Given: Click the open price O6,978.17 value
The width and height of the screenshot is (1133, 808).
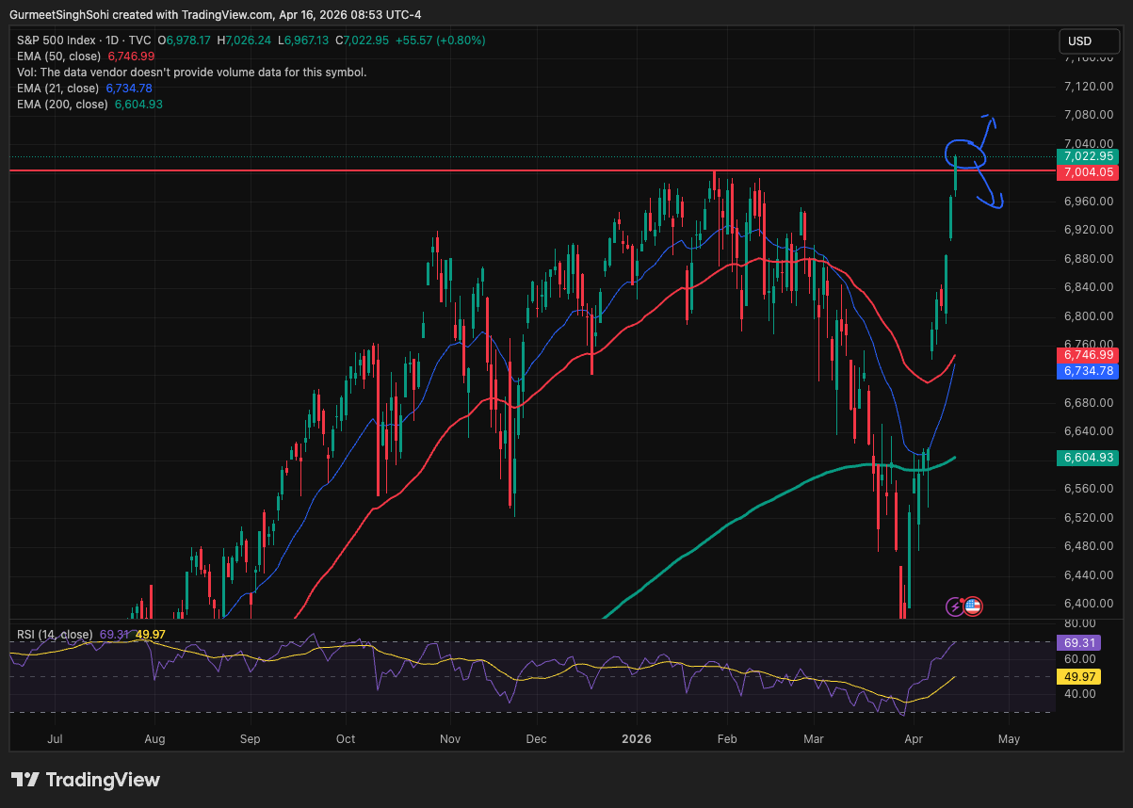Looking at the screenshot, I should click(x=185, y=40).
